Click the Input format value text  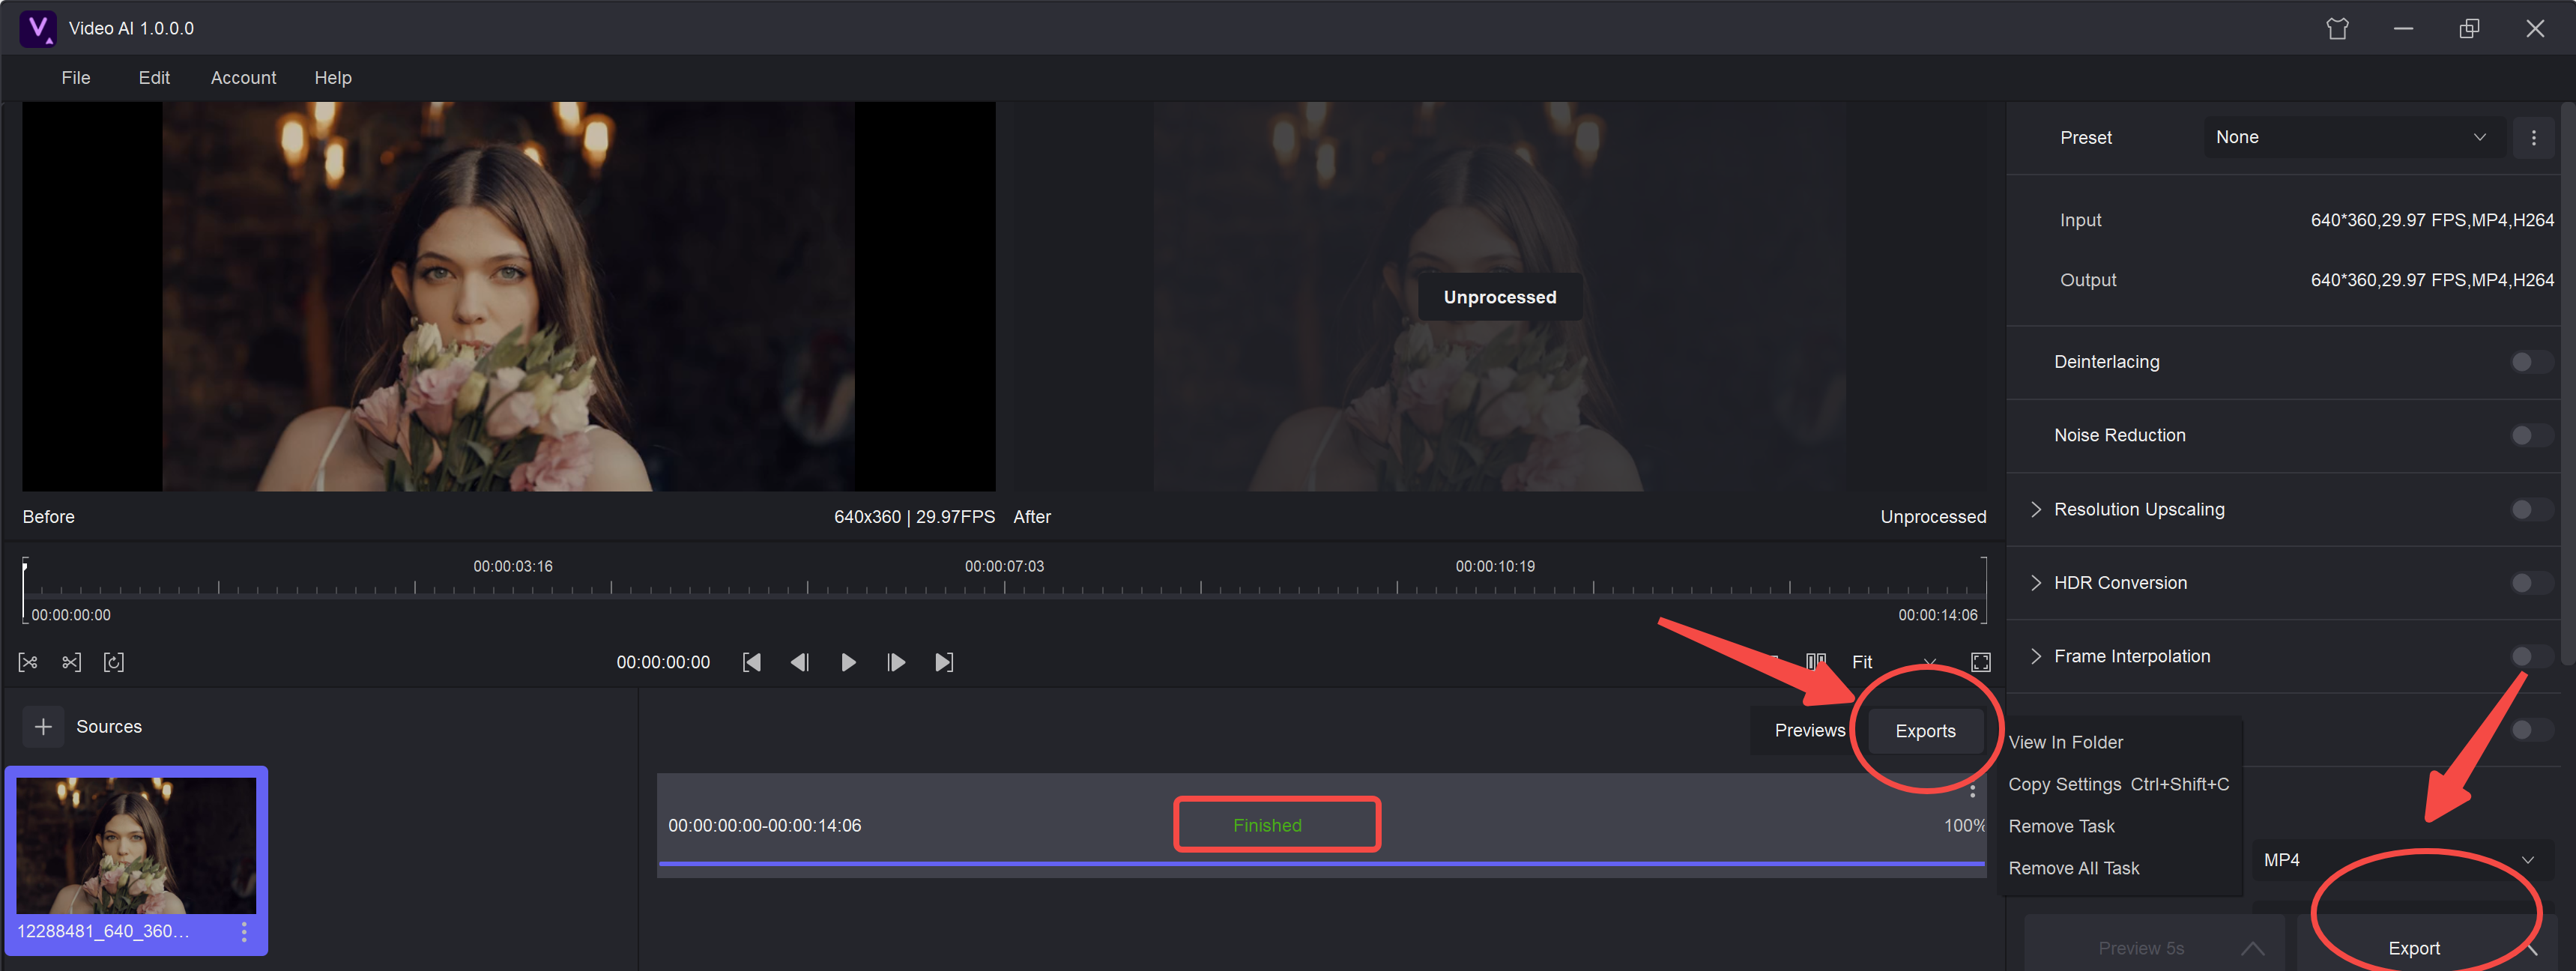point(2432,220)
